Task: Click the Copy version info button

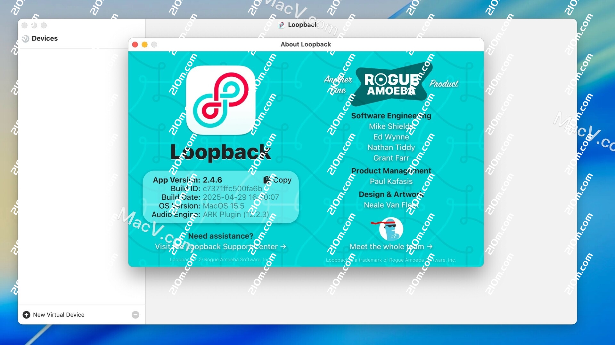Action: pos(277,180)
